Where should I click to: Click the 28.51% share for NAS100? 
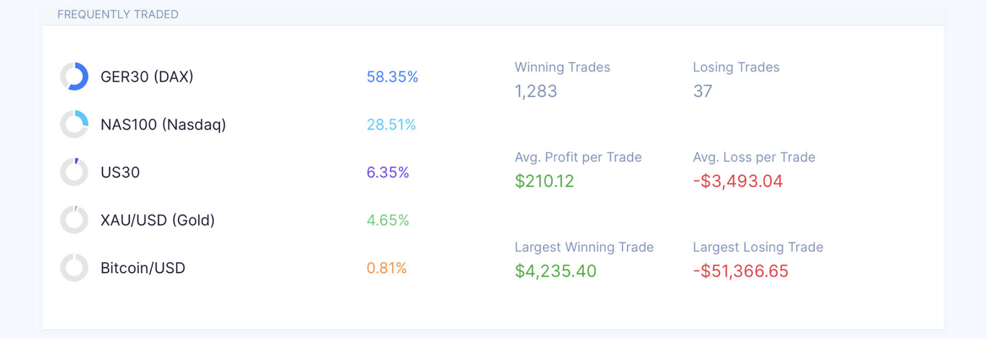coord(391,125)
